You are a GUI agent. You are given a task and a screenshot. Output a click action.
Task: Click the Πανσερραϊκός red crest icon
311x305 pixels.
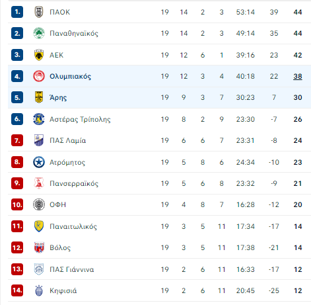click(x=39, y=183)
